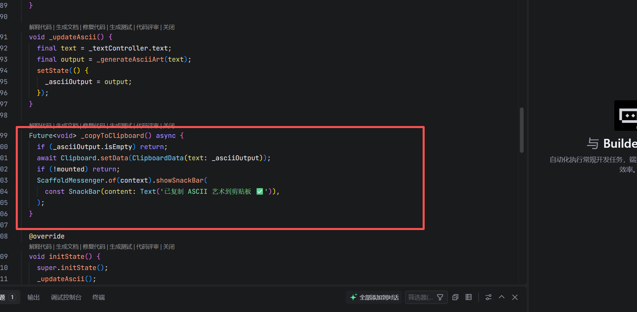Maximize the bottom panel with the up chevron
The image size is (637, 312).
click(502, 297)
